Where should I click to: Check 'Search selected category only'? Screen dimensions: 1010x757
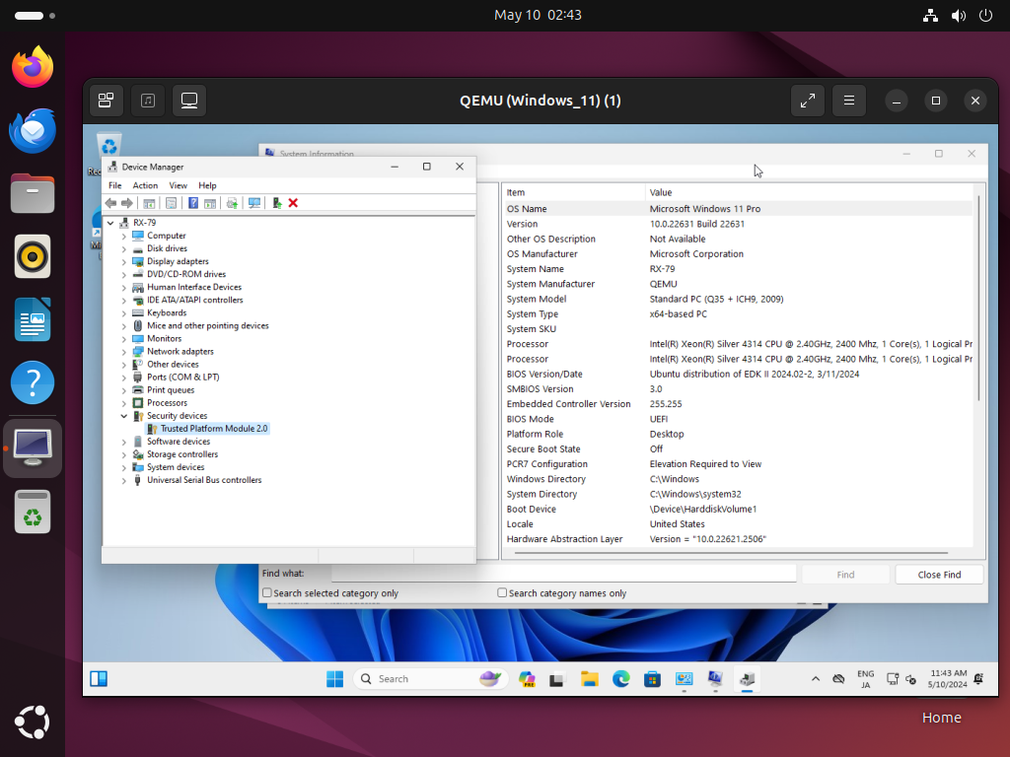[266, 592]
